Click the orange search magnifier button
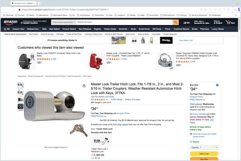Viewport: 241px width, 161px height. (x=176, y=22)
